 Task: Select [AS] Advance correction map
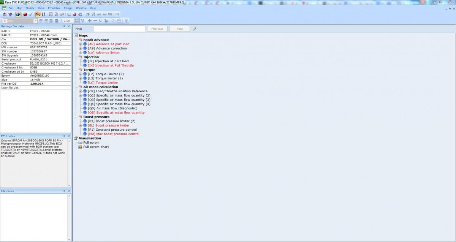coord(107,48)
